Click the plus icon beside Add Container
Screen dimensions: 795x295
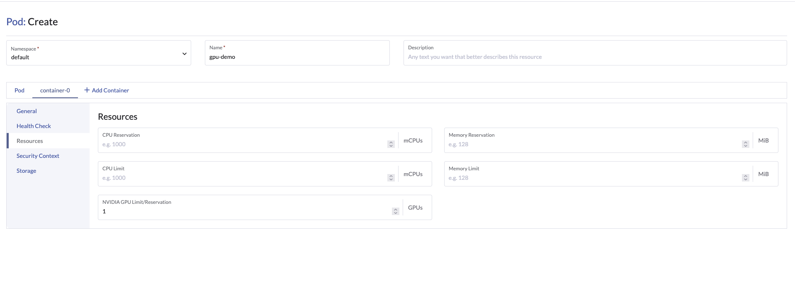[x=87, y=90]
